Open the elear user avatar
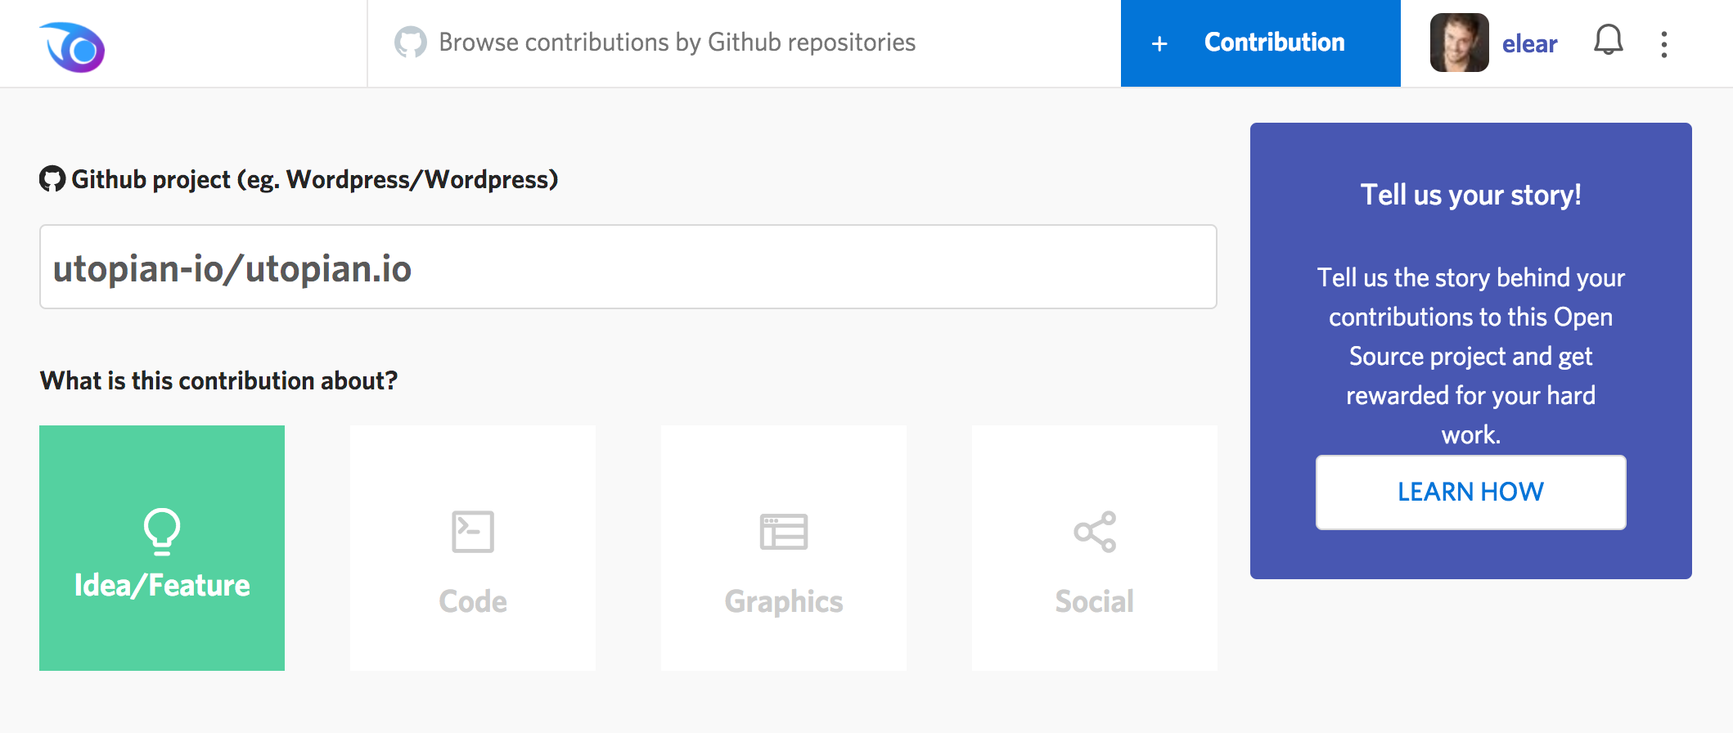This screenshot has width=1733, height=733. coord(1459,43)
